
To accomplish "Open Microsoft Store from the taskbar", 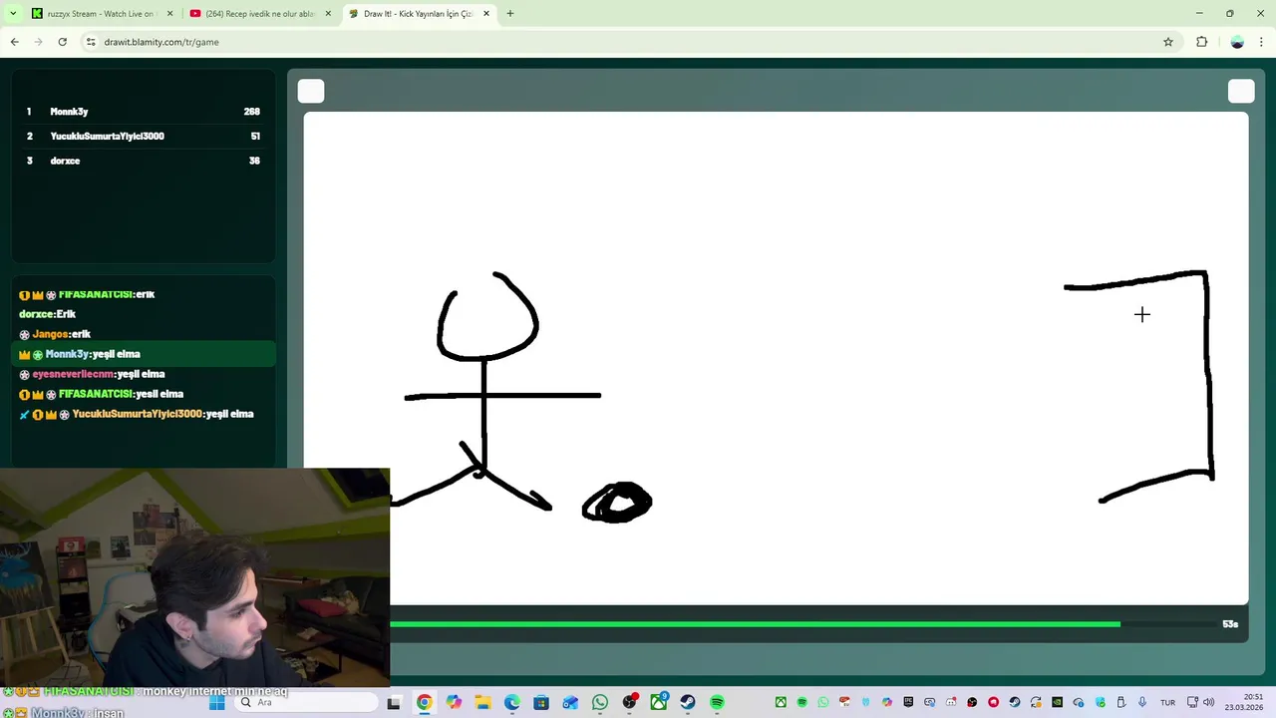I will (541, 703).
